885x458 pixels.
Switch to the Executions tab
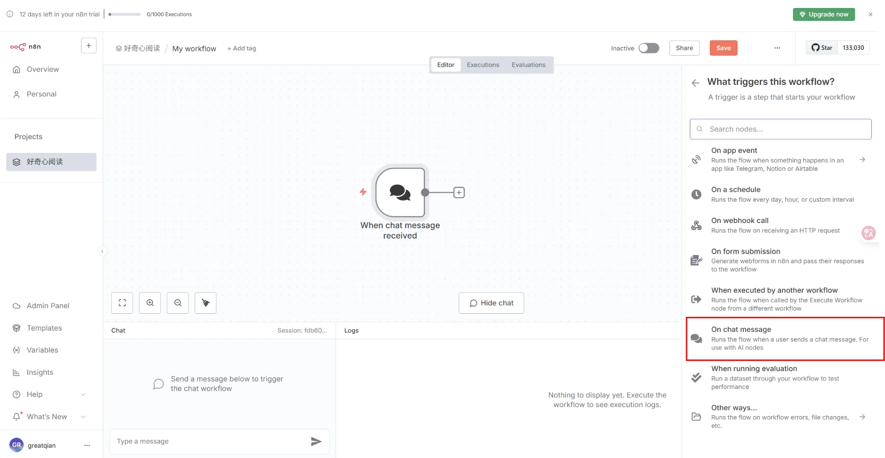point(483,65)
